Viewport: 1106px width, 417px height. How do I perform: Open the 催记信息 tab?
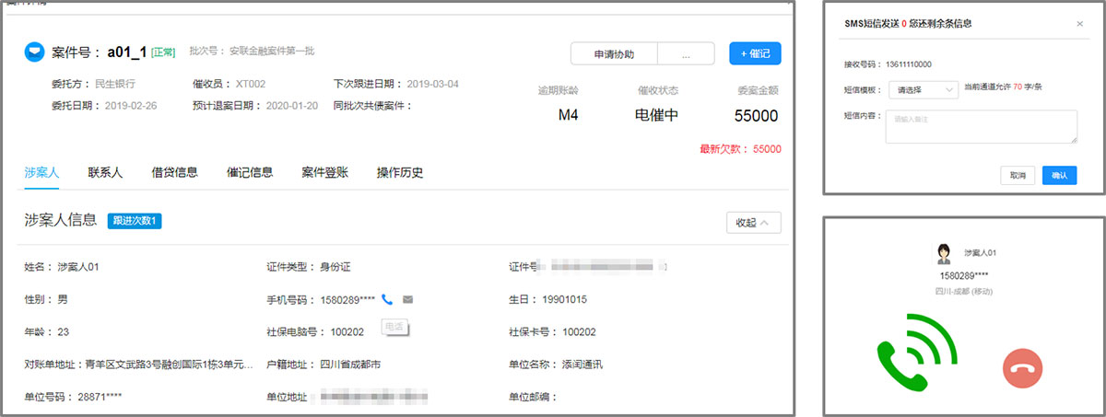click(x=250, y=172)
